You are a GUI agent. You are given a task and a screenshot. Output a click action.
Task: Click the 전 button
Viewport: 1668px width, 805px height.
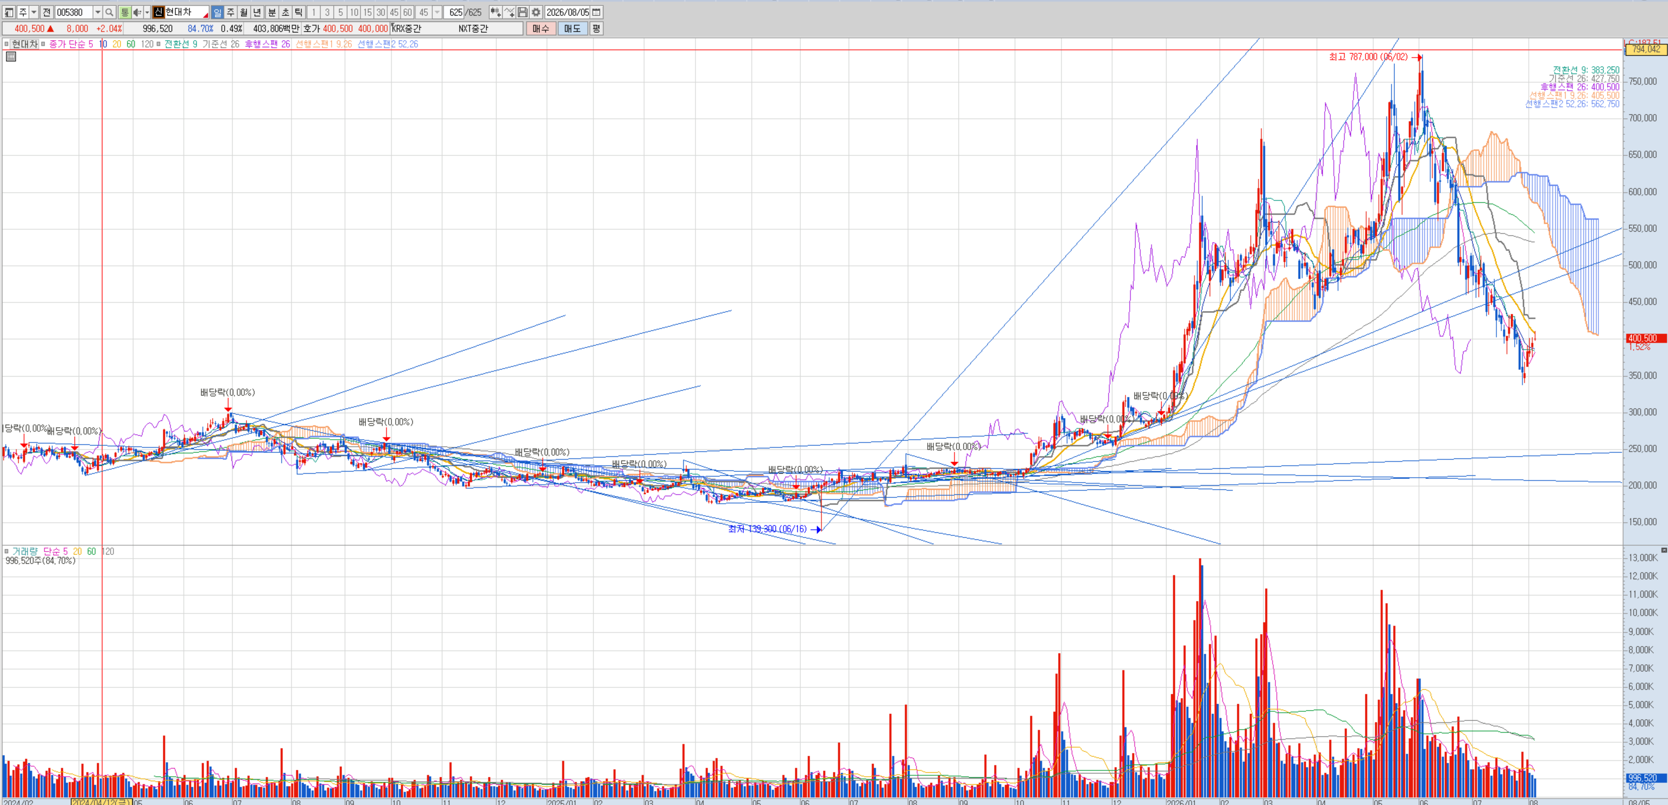[x=46, y=12]
